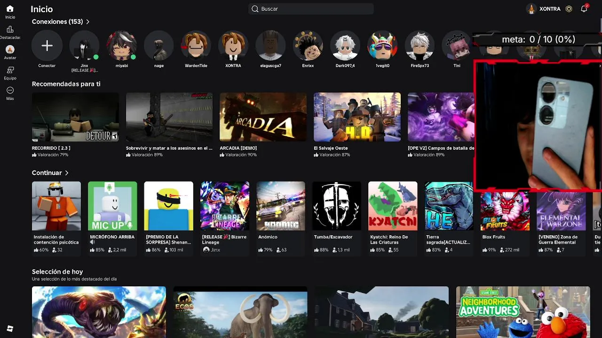Open the Equipo sidebar icon

tap(10, 70)
